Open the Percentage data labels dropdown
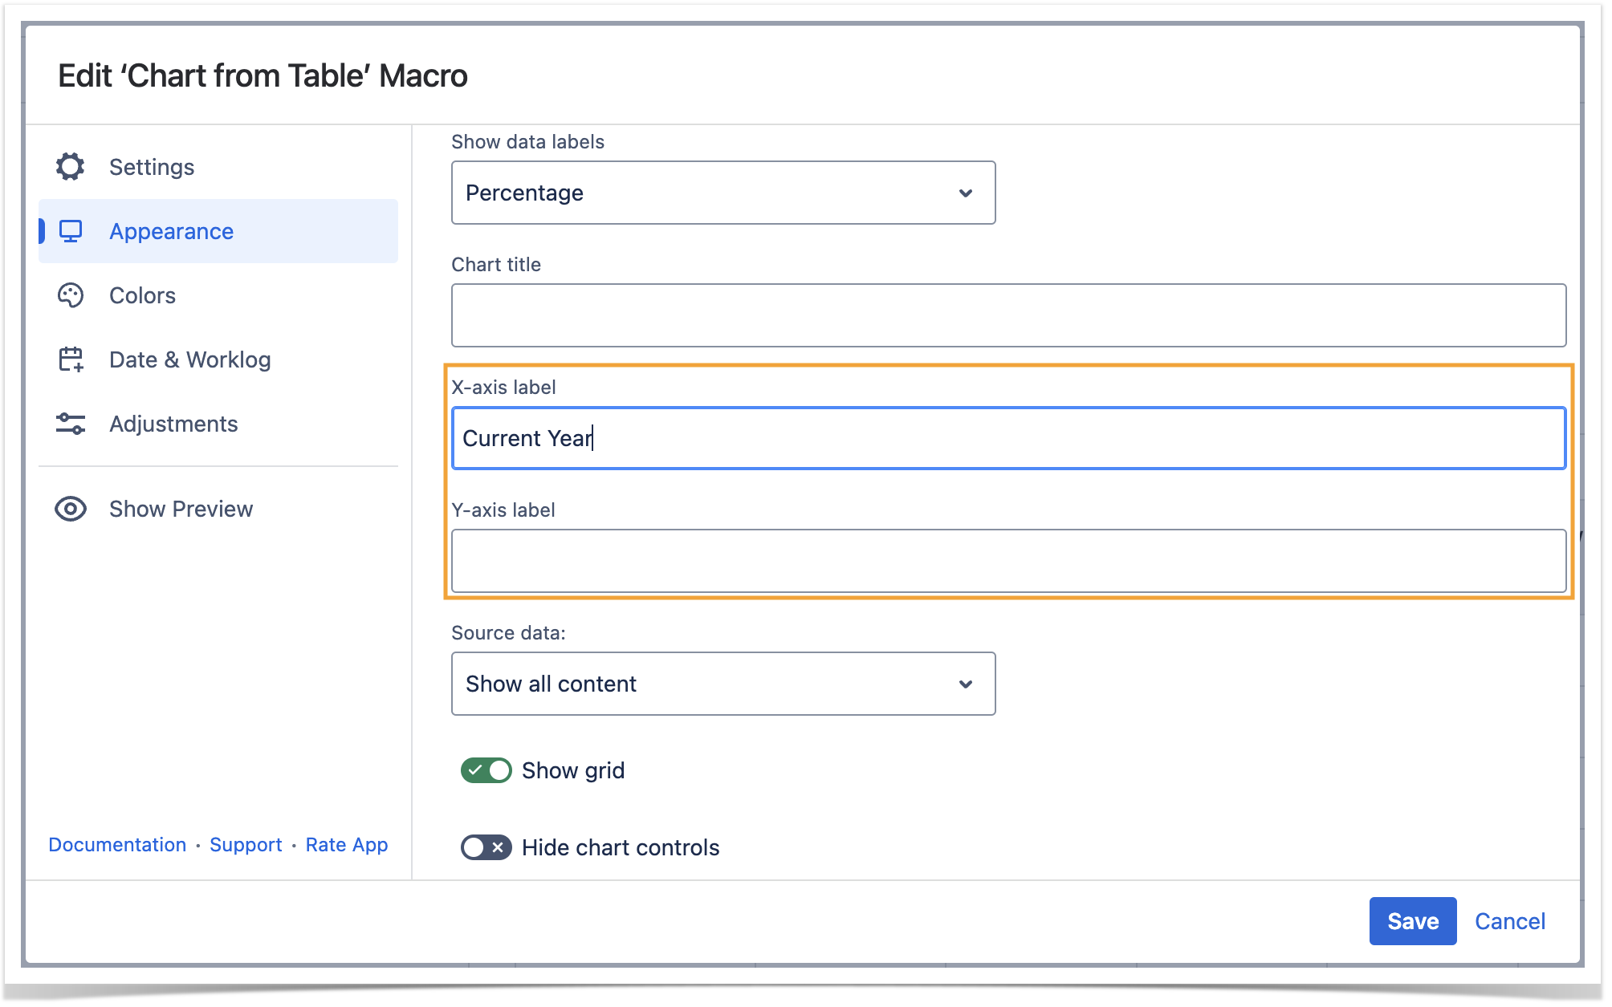The width and height of the screenshot is (1612, 1007). pyautogui.click(x=723, y=193)
